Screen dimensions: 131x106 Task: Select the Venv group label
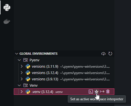(x=34, y=86)
